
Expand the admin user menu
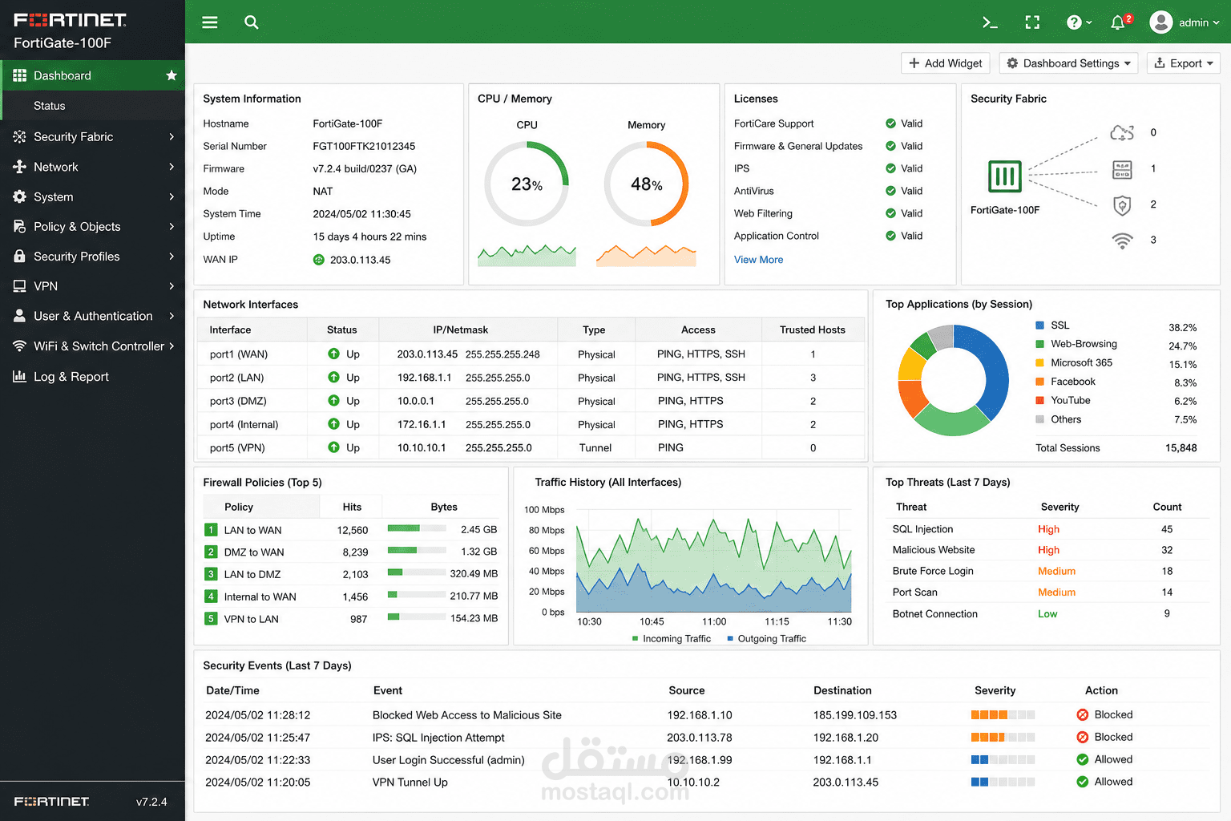coord(1185,22)
